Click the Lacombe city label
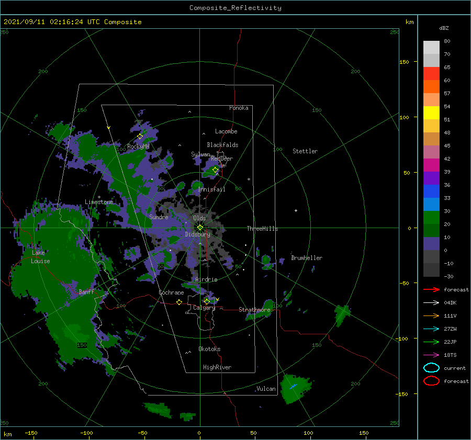The height and width of the screenshot is (440, 471). tap(226, 131)
